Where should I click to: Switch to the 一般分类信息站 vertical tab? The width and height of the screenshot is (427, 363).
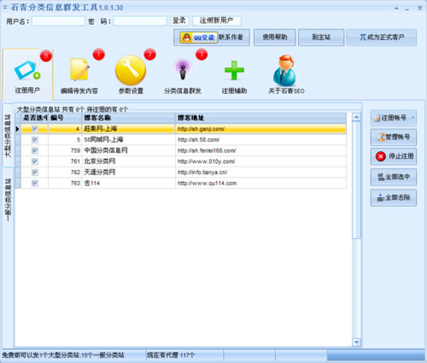click(8, 200)
